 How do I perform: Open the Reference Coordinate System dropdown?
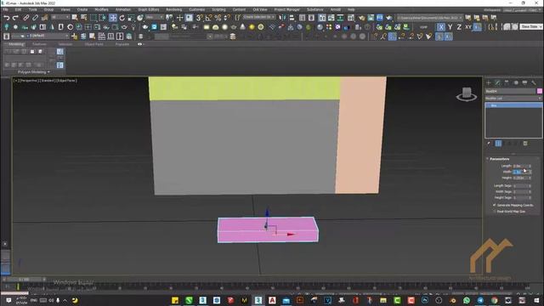154,17
